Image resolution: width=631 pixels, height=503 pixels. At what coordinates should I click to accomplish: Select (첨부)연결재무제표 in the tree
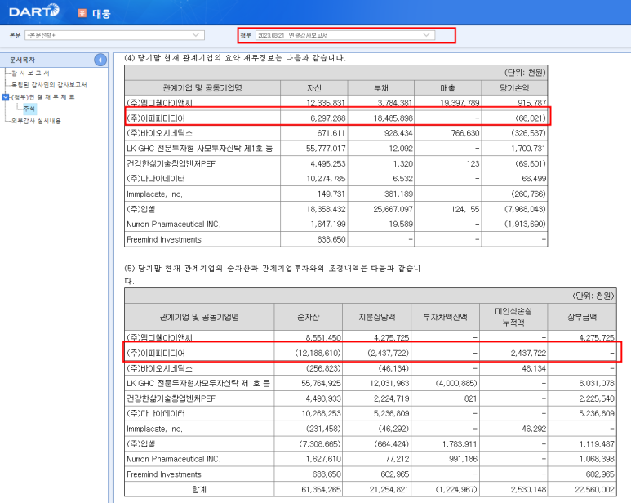coord(42,97)
